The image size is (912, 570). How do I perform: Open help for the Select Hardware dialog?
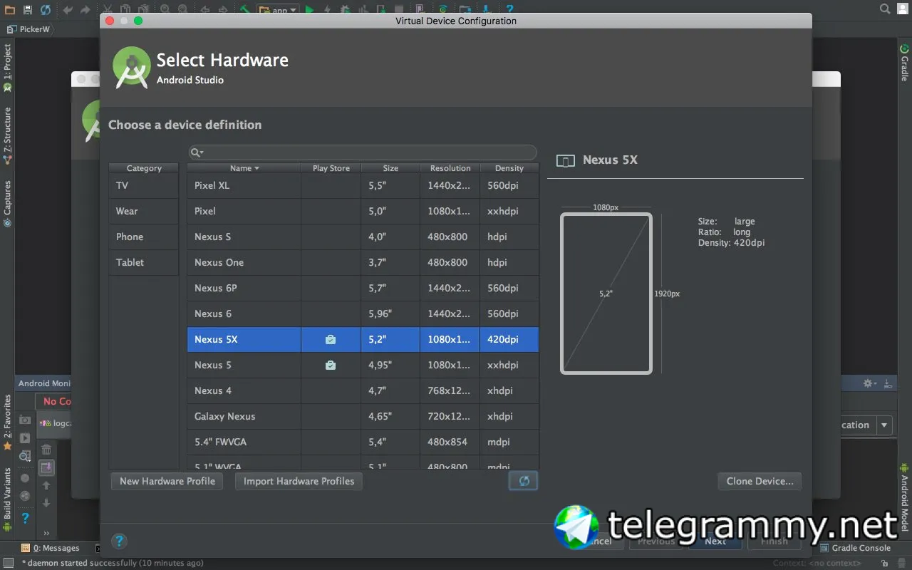point(120,541)
